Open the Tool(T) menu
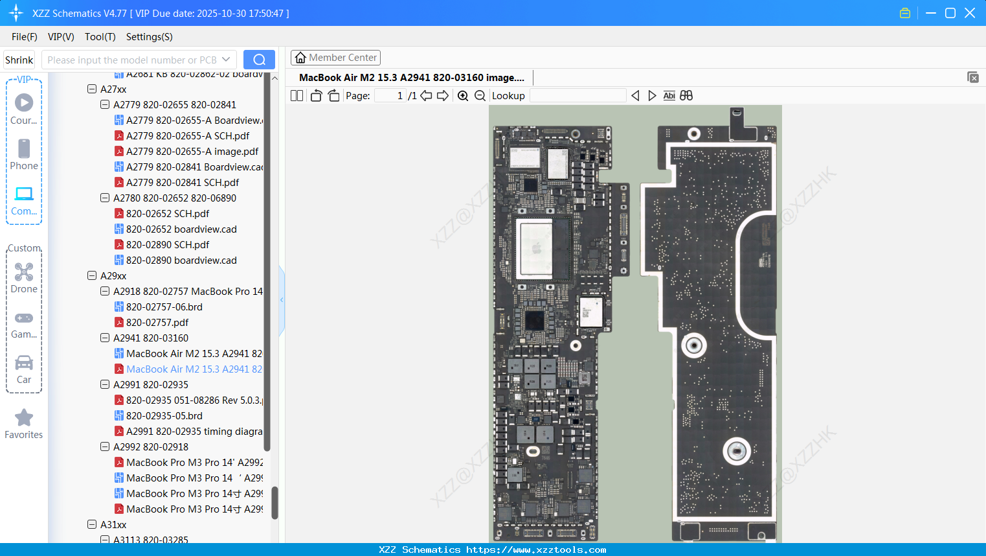The height and width of the screenshot is (556, 986). tap(100, 37)
